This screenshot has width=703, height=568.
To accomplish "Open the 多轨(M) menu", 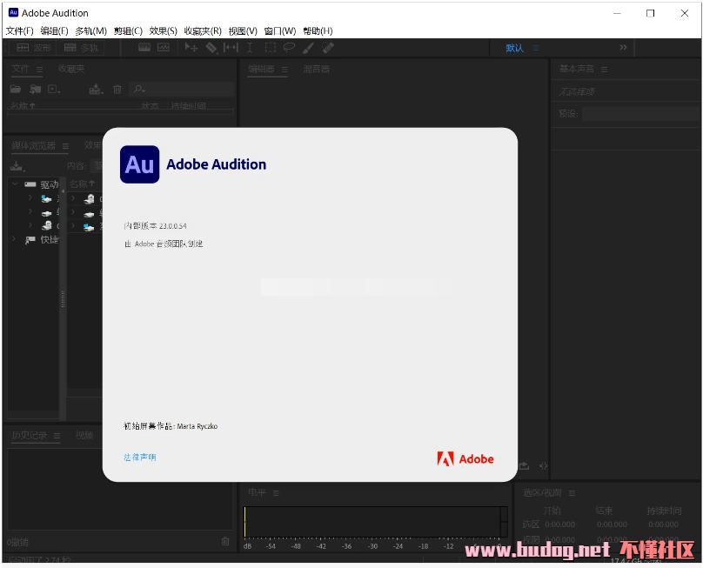I will point(91,31).
